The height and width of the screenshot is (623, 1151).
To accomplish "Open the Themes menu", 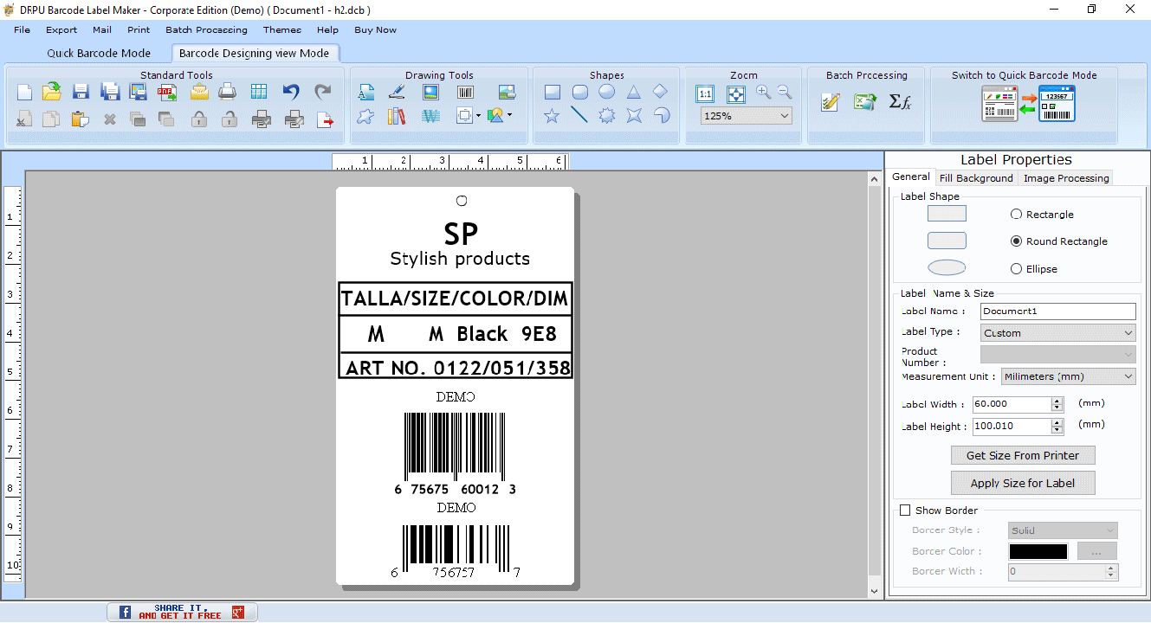I will click(x=282, y=29).
